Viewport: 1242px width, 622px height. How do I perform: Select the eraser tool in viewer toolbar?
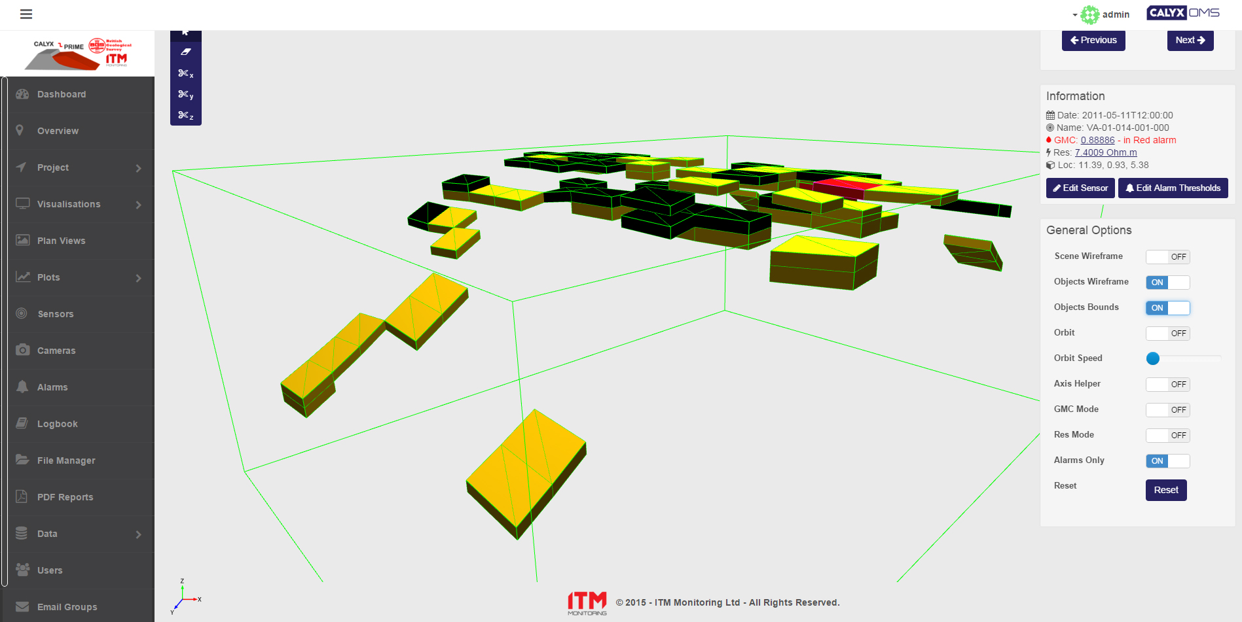pos(186,52)
